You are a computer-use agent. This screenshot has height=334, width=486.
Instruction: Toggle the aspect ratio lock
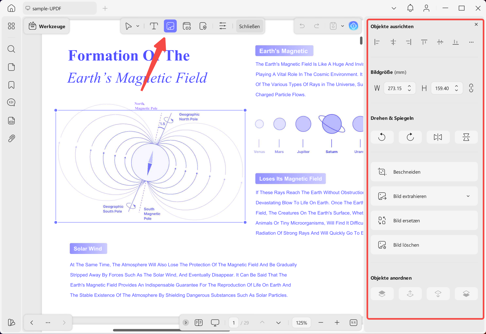click(471, 88)
